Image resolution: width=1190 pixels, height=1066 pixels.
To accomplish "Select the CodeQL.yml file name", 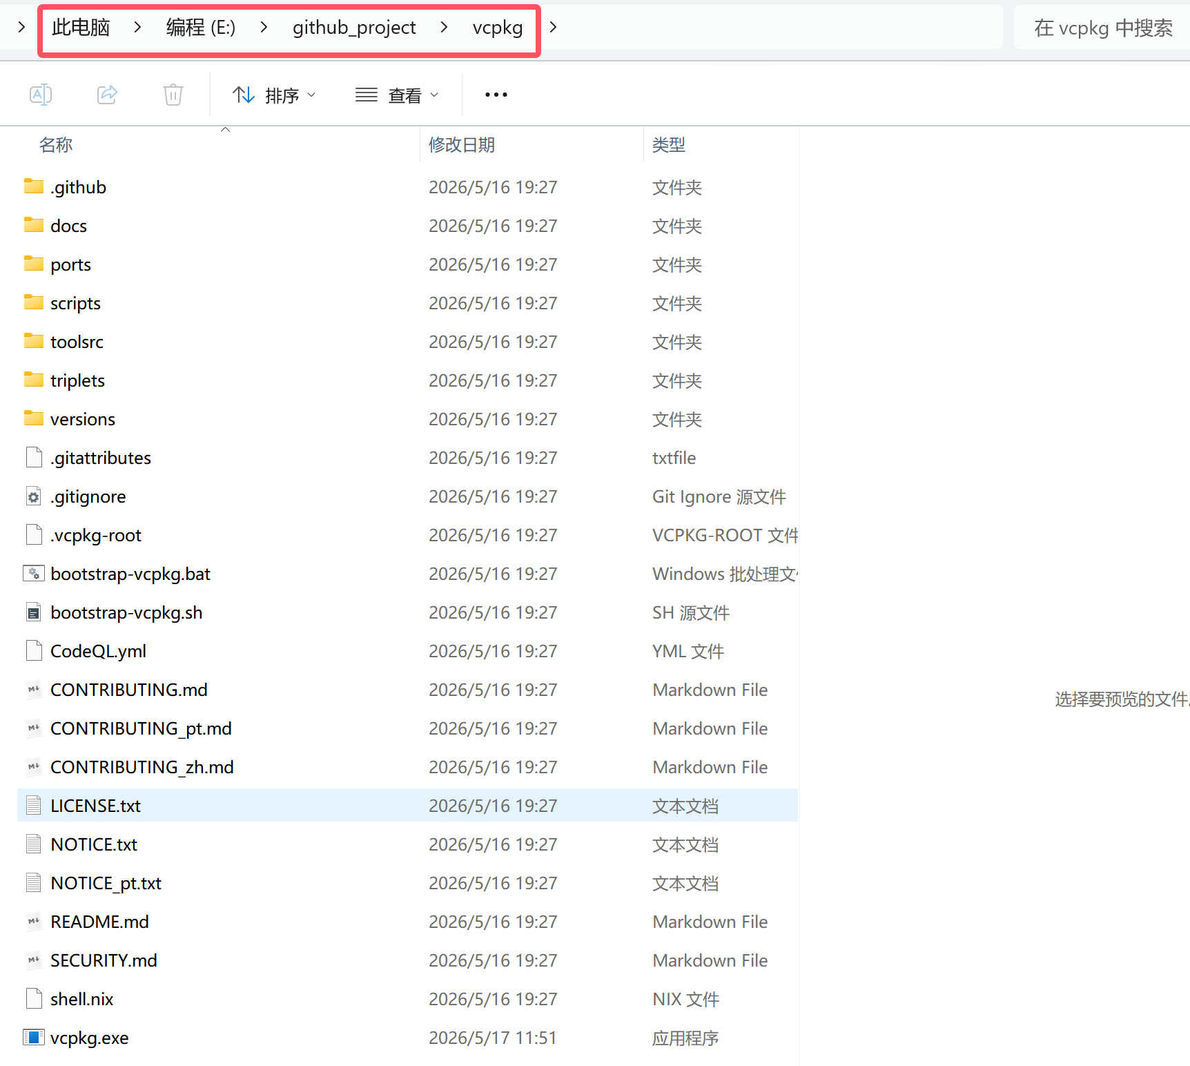I will click(x=98, y=651).
